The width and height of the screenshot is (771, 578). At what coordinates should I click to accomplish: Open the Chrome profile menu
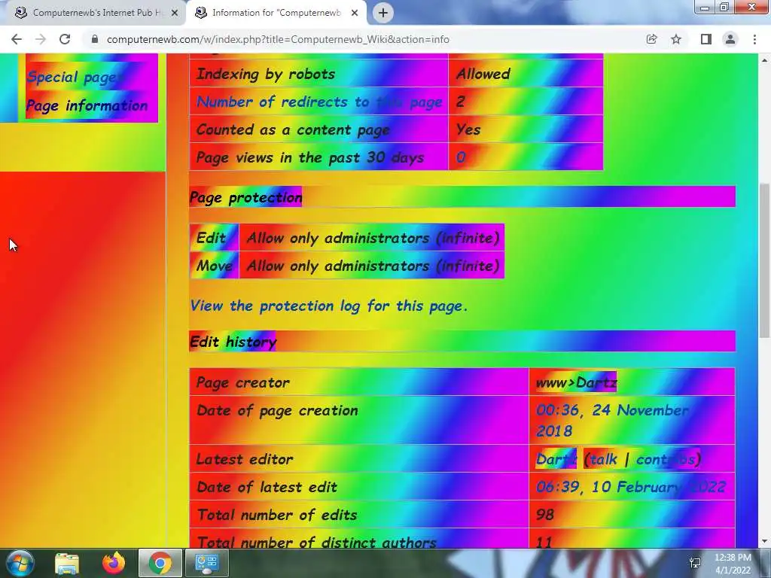[730, 39]
